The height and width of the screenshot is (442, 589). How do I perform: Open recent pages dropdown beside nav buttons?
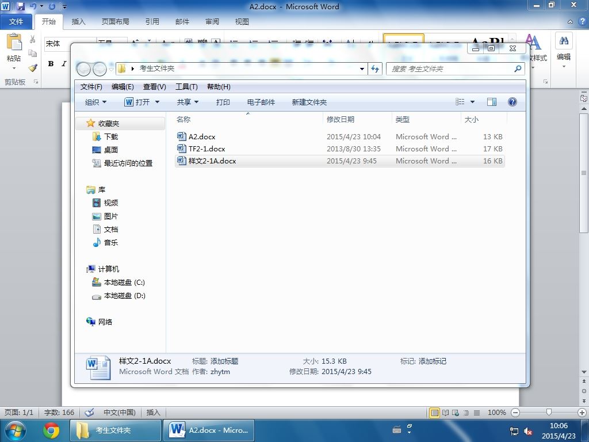[111, 69]
